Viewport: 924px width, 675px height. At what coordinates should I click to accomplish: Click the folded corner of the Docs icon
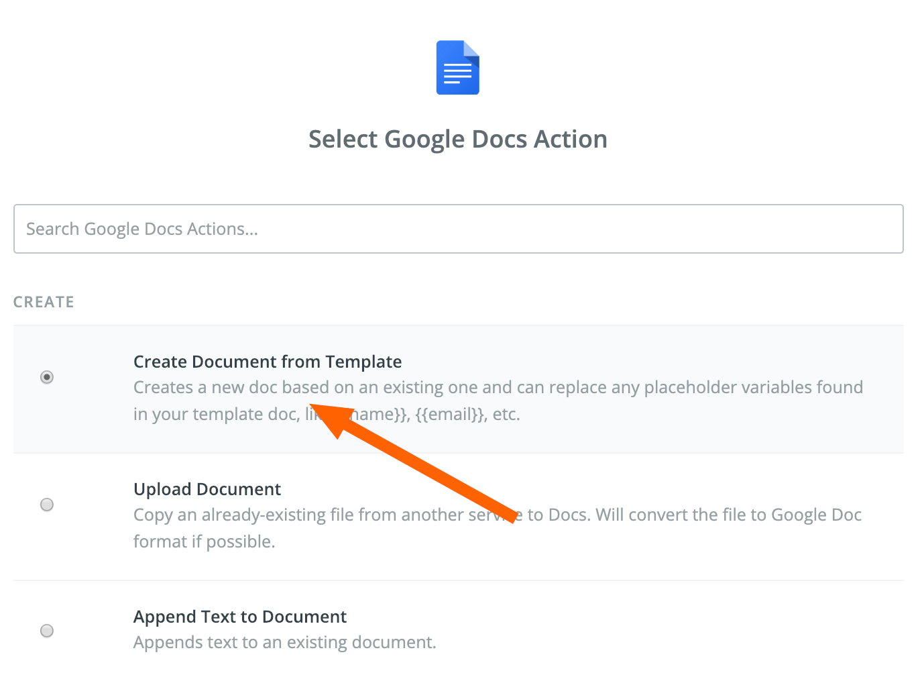[x=471, y=49]
